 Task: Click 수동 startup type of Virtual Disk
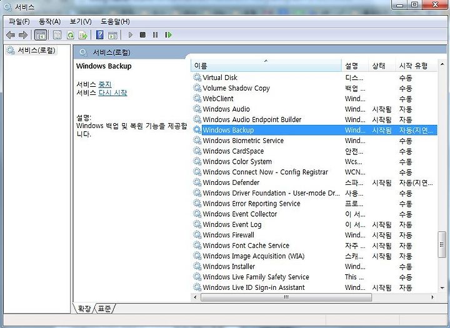(x=406, y=77)
